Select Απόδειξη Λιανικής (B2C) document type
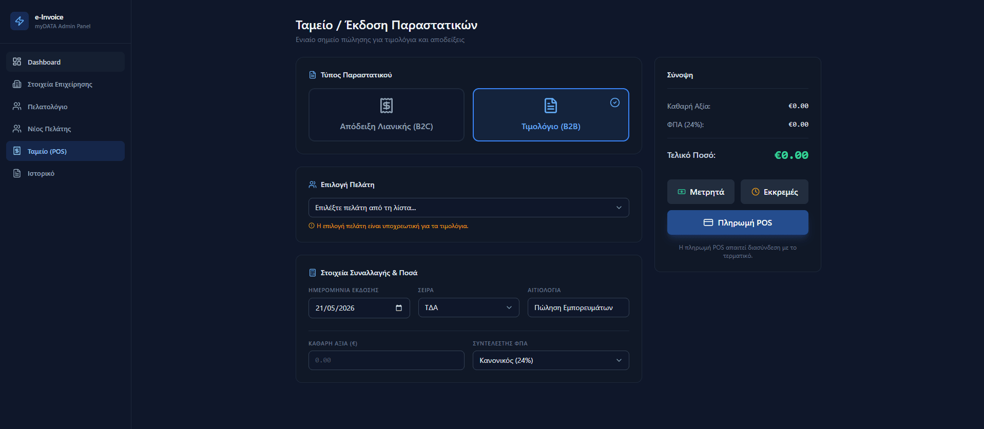This screenshot has width=984, height=429. [387, 115]
